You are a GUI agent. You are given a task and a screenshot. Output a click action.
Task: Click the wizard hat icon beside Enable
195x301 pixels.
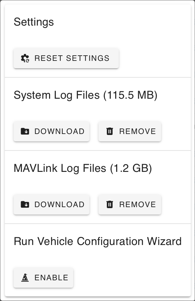pos(25,278)
